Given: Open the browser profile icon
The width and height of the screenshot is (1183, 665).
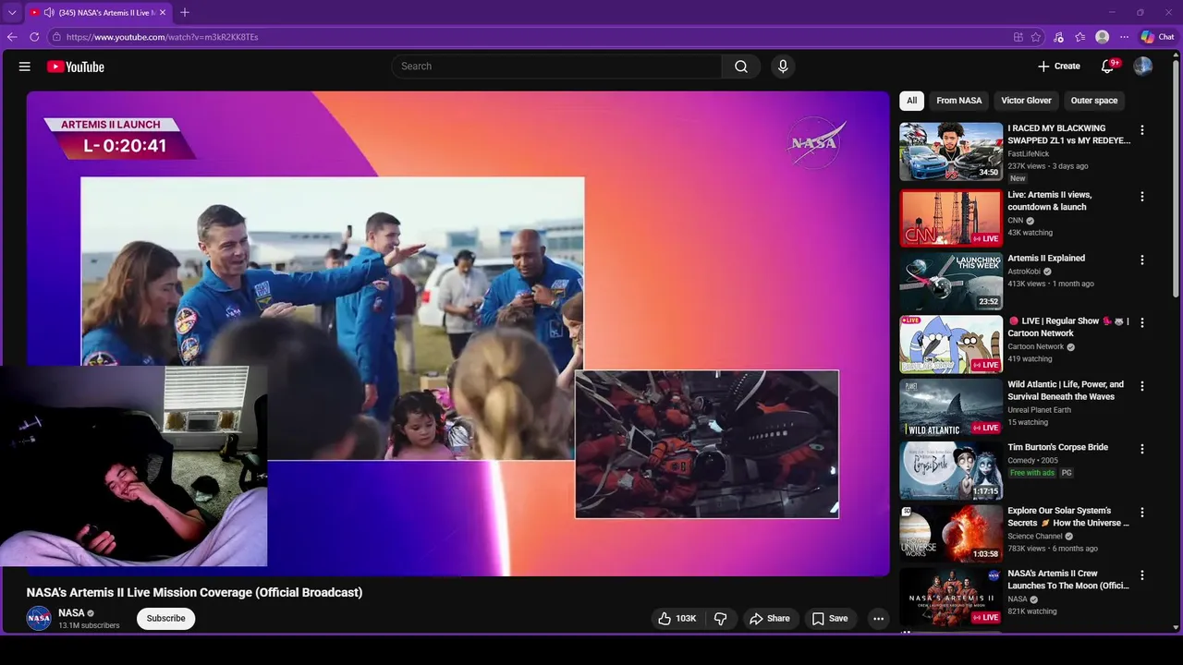Looking at the screenshot, I should [x=1102, y=37].
